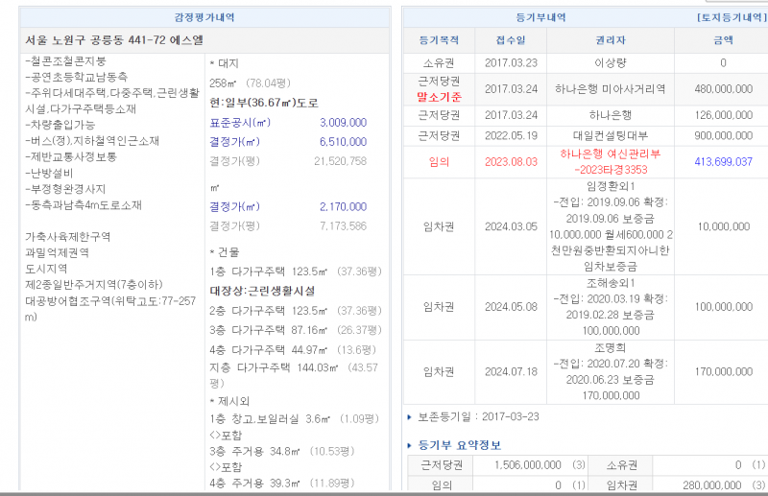Viewport: 768px width, 496px height.
Task: Click the arrow bullet beside 등기부 요약정보
Action: (410, 445)
